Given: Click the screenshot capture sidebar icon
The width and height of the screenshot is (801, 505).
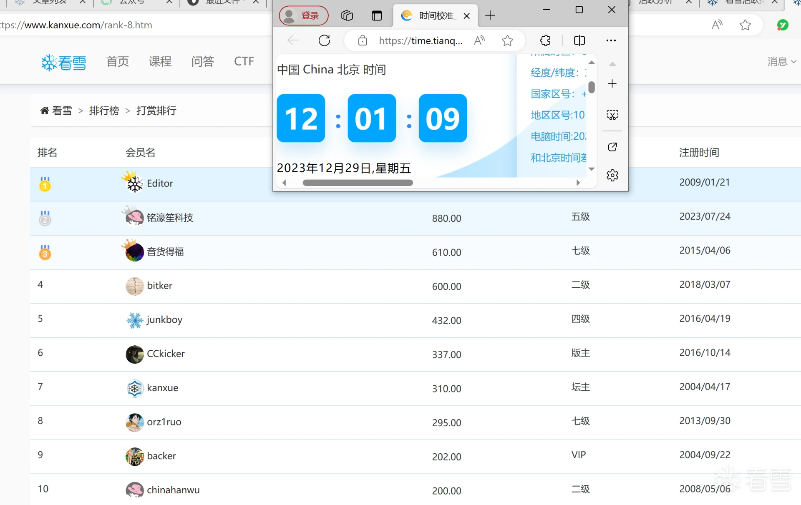Looking at the screenshot, I should coord(612,115).
